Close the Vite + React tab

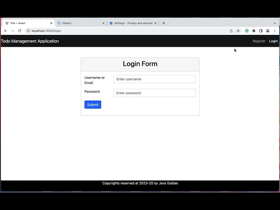pyautogui.click(x=51, y=23)
